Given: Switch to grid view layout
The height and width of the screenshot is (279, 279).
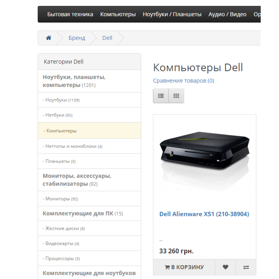Looking at the screenshot, I should (176, 96).
